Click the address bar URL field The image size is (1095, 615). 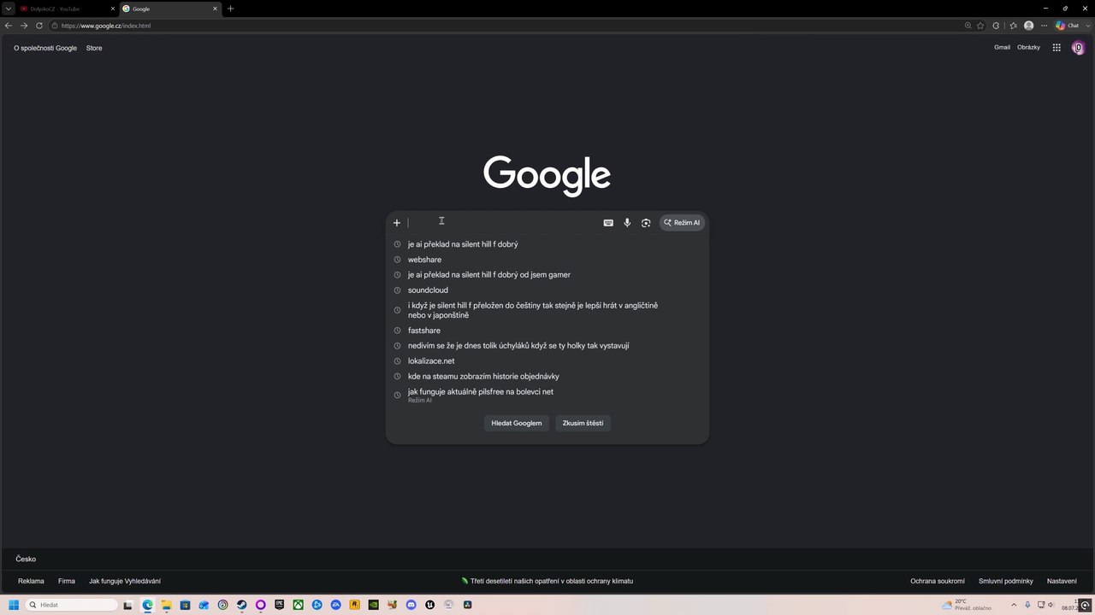tap(505, 26)
